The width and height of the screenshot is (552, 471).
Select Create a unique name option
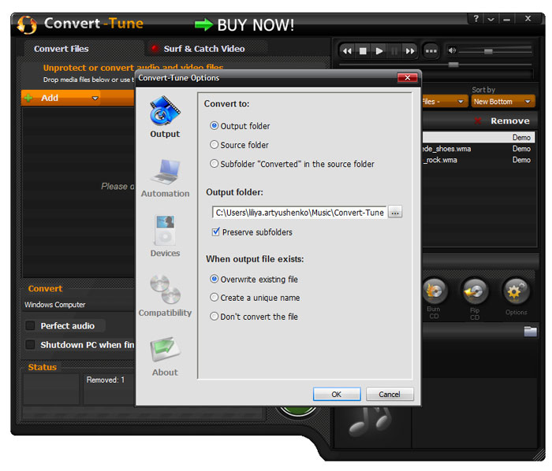point(214,298)
